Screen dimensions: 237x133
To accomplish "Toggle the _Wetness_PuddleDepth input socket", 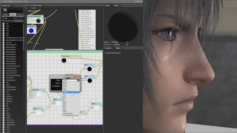I will click(x=80, y=34).
